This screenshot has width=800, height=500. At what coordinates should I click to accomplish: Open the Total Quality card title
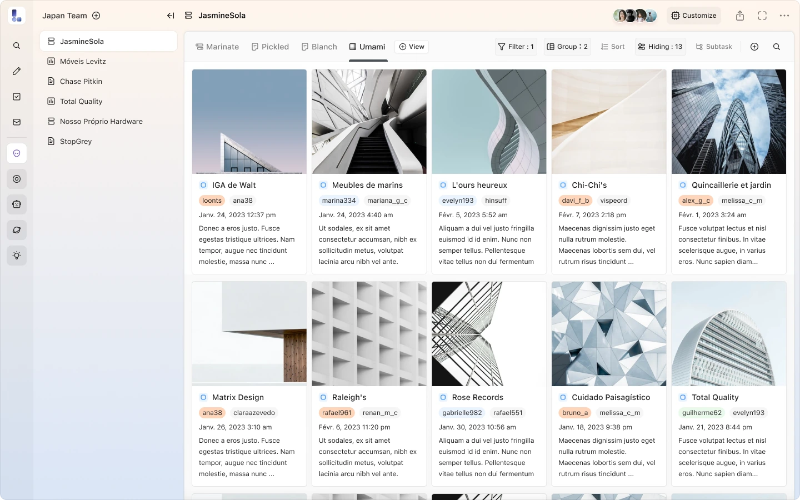pos(715,397)
